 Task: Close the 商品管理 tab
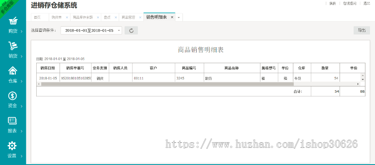coord(140,17)
